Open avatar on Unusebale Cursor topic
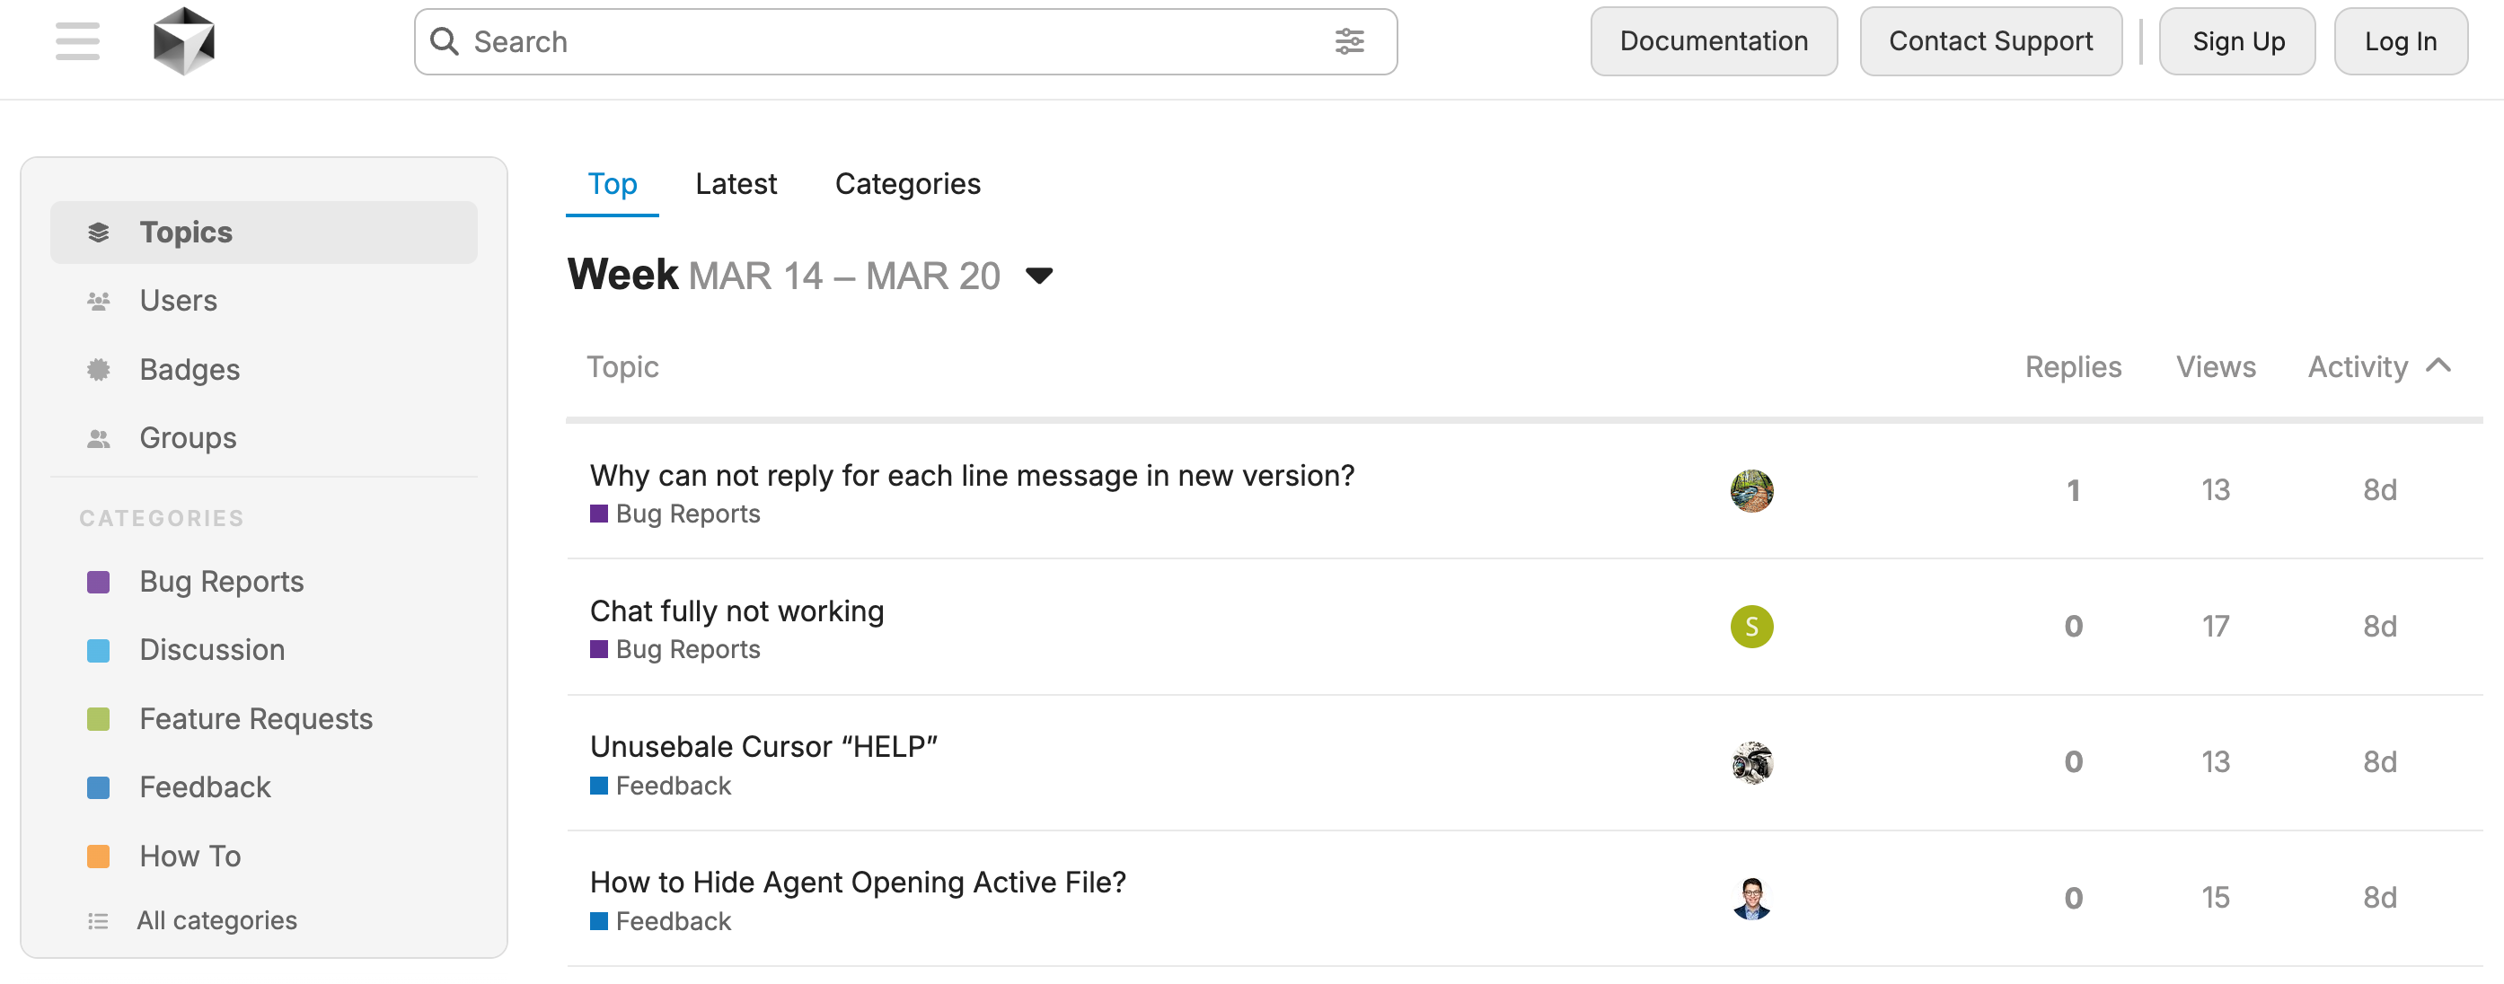 point(1751,762)
